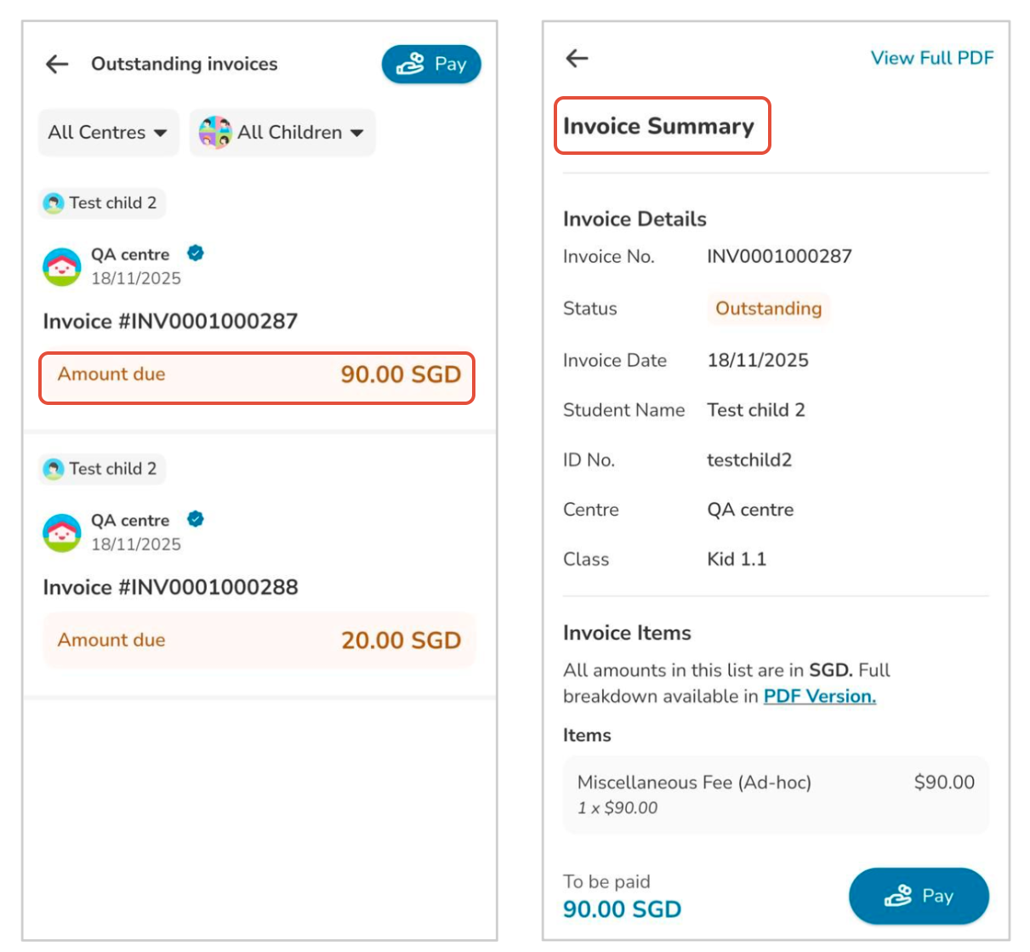Click the QA centre logo on first invoice
This screenshot has height=952, width=1030.
[61, 267]
